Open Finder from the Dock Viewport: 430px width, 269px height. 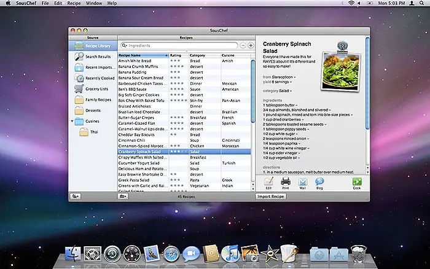coord(73,254)
